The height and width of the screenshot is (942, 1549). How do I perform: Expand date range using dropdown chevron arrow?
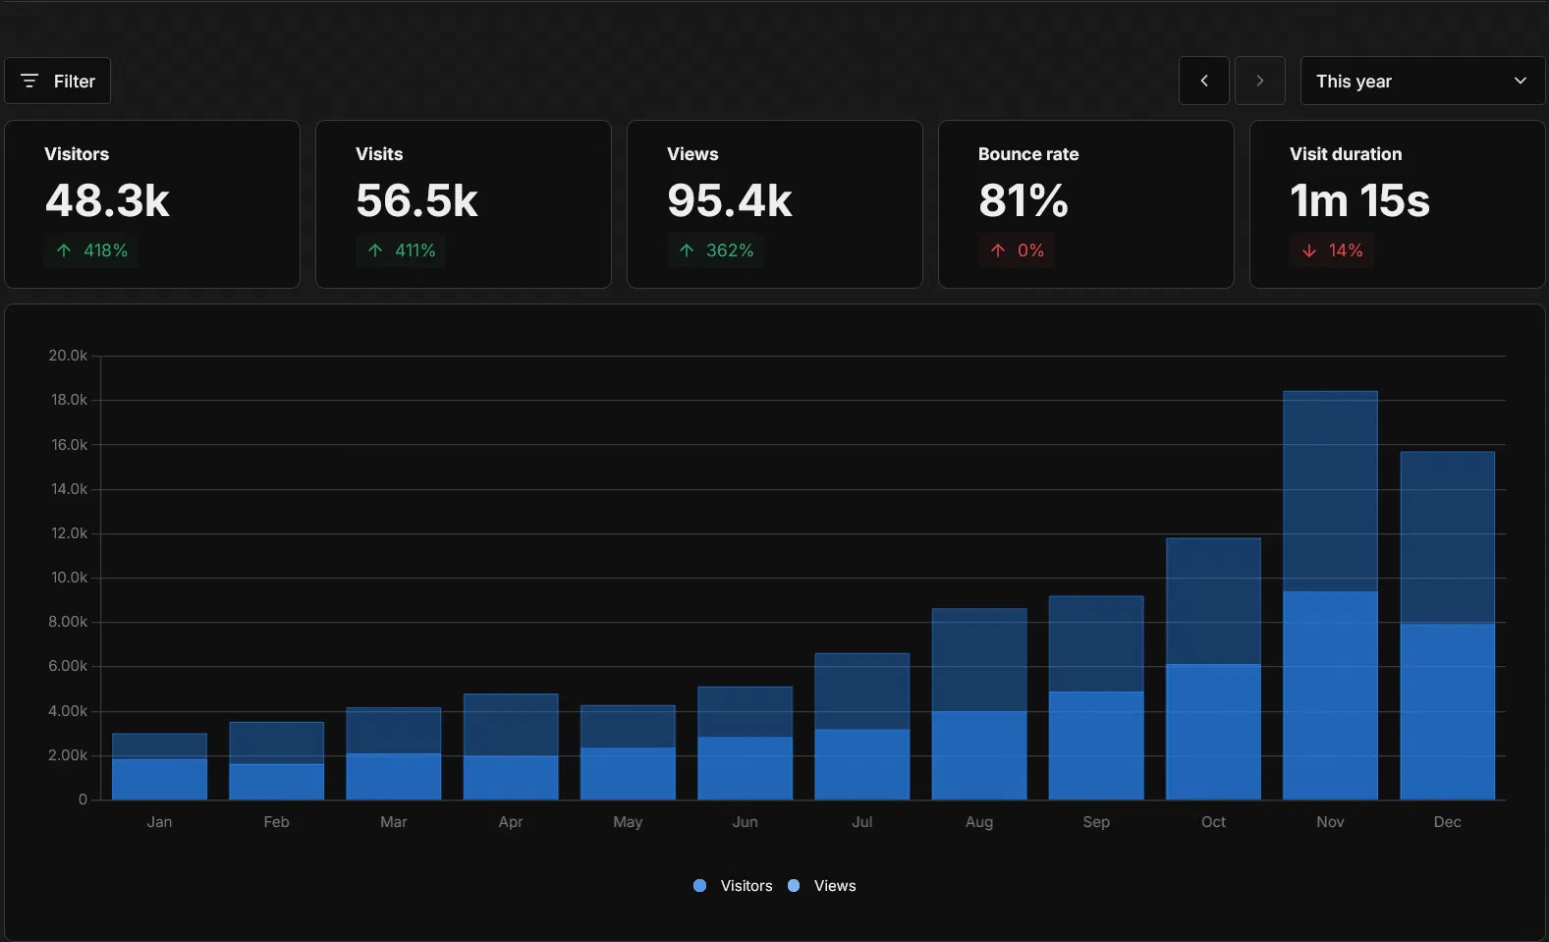click(x=1520, y=81)
